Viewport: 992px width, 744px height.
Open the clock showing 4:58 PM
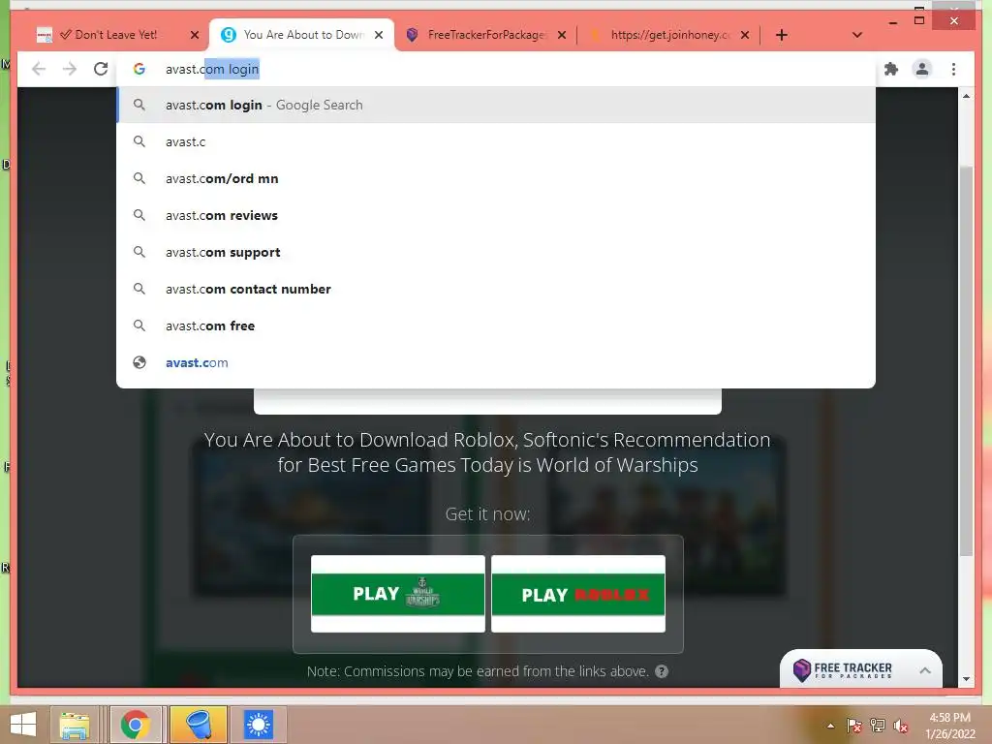[950, 726]
